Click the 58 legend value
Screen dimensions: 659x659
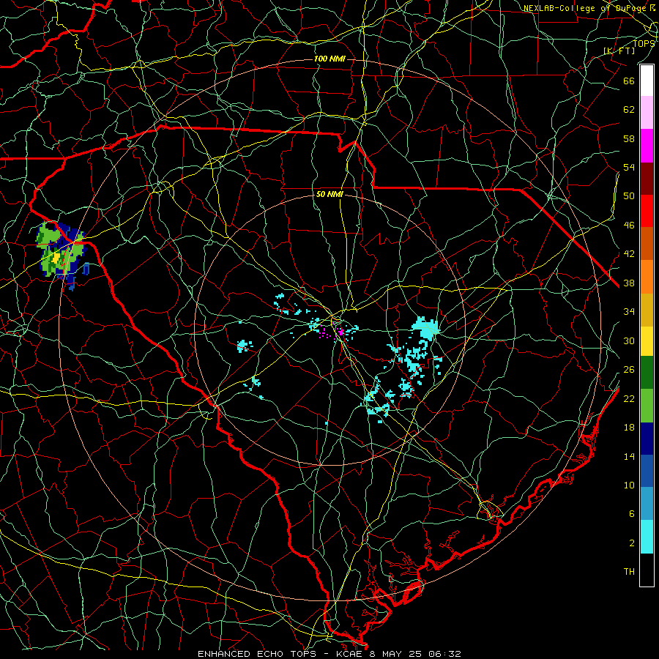coord(629,138)
